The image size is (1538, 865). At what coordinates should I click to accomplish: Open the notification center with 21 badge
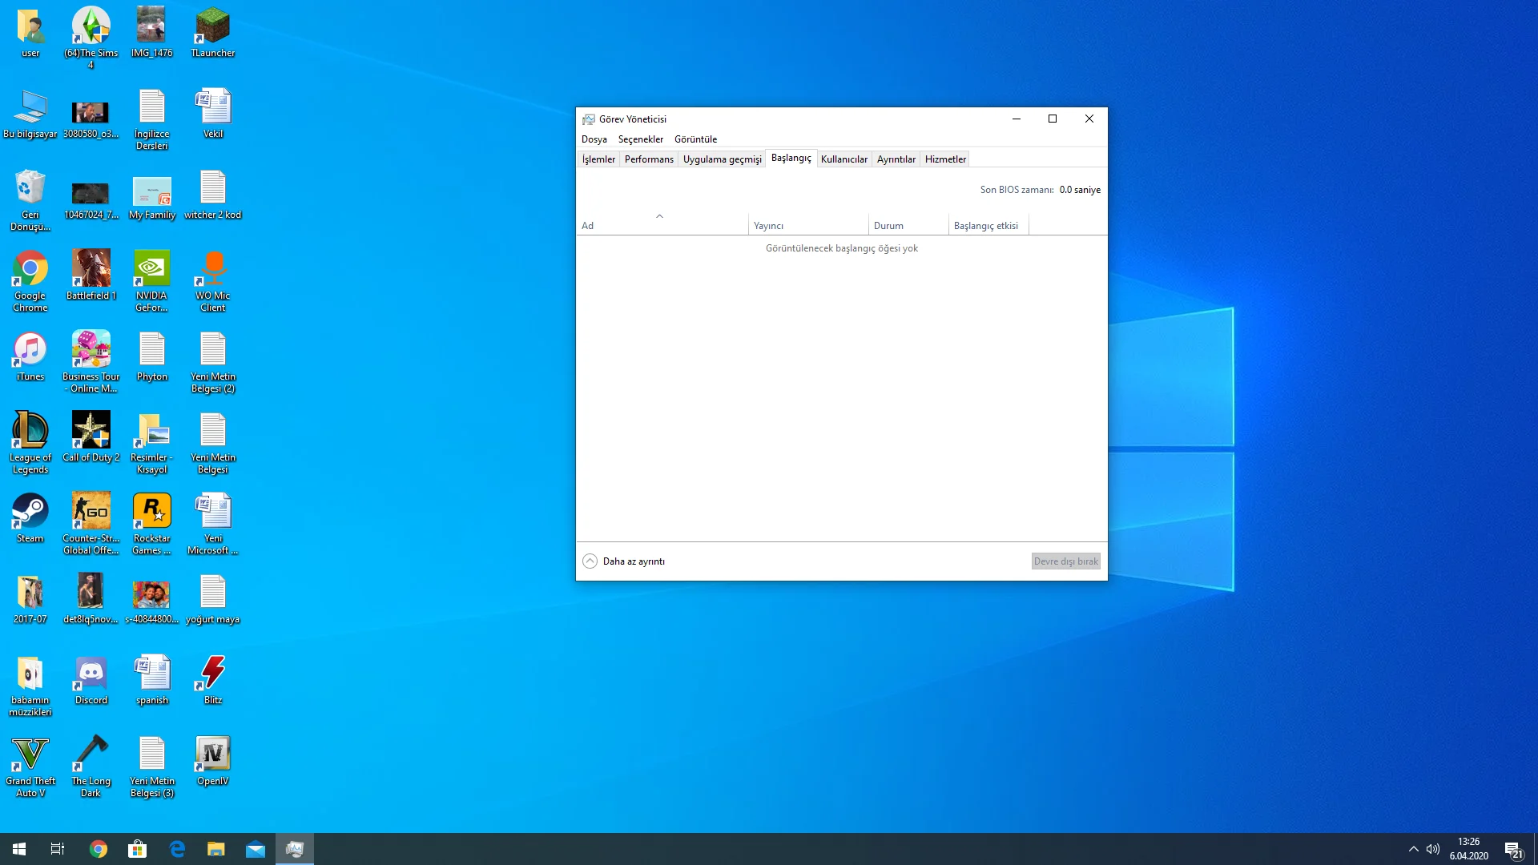(1512, 850)
